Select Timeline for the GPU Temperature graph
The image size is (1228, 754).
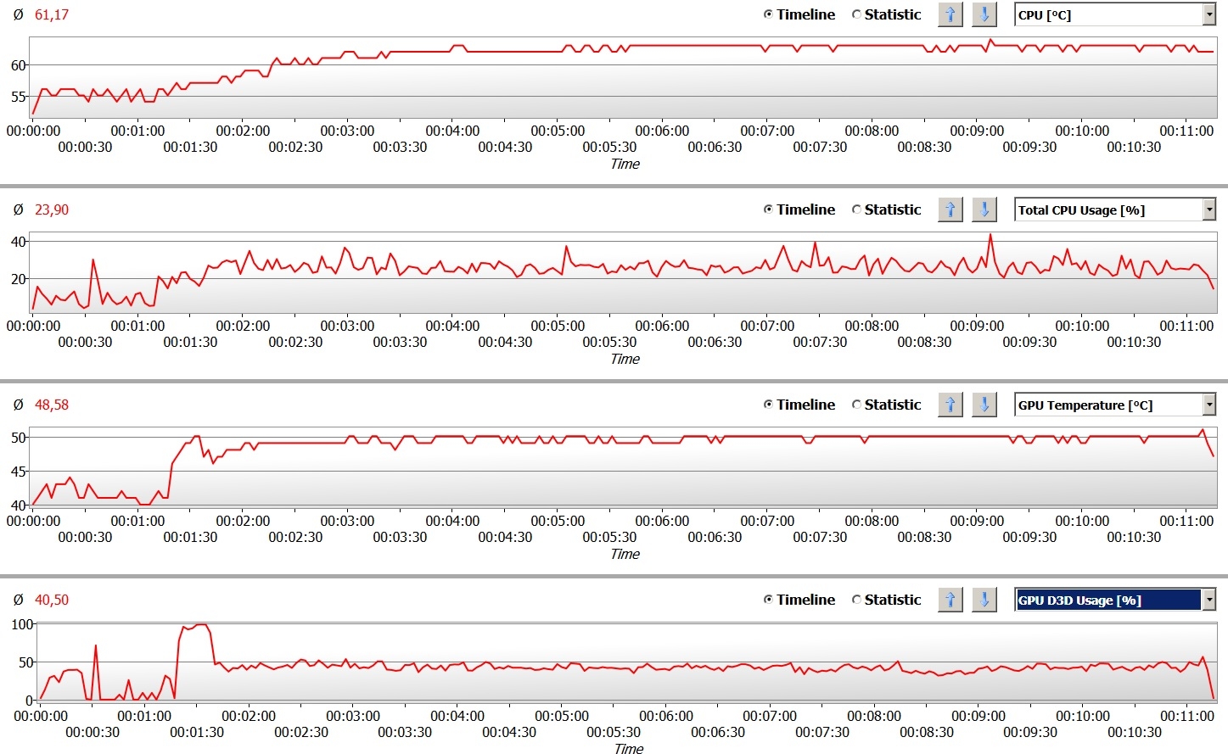coord(799,405)
